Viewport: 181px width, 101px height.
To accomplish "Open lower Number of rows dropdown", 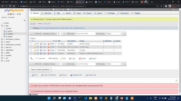I will tap(60, 64).
